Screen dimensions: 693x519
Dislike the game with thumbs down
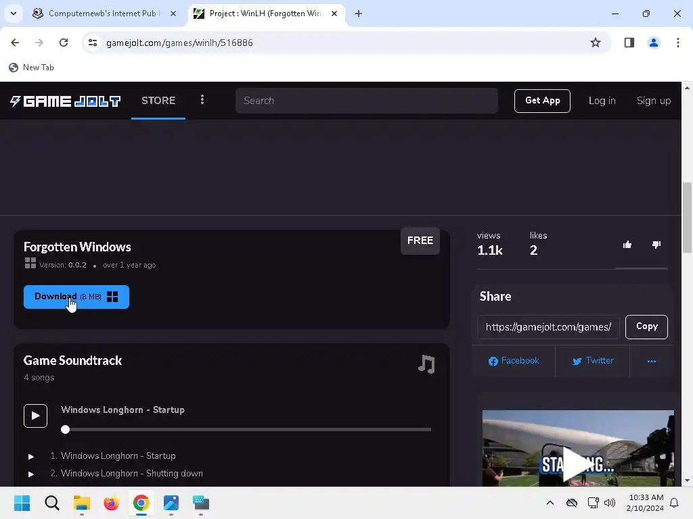coord(656,245)
